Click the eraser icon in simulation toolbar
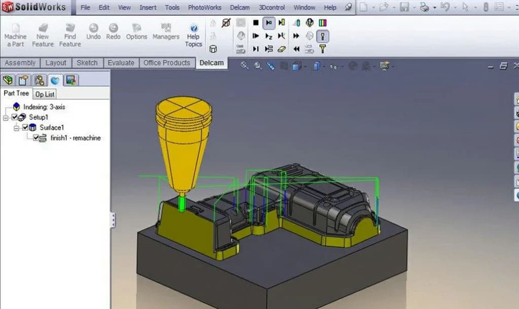519x309 pixels. pos(282,49)
